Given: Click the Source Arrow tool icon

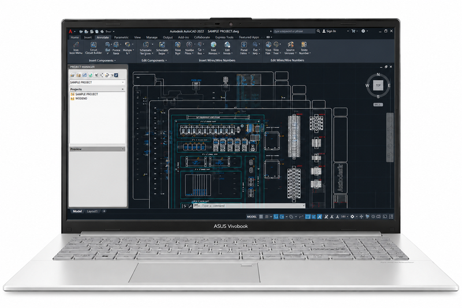Looking at the screenshot, I should pos(290,45).
